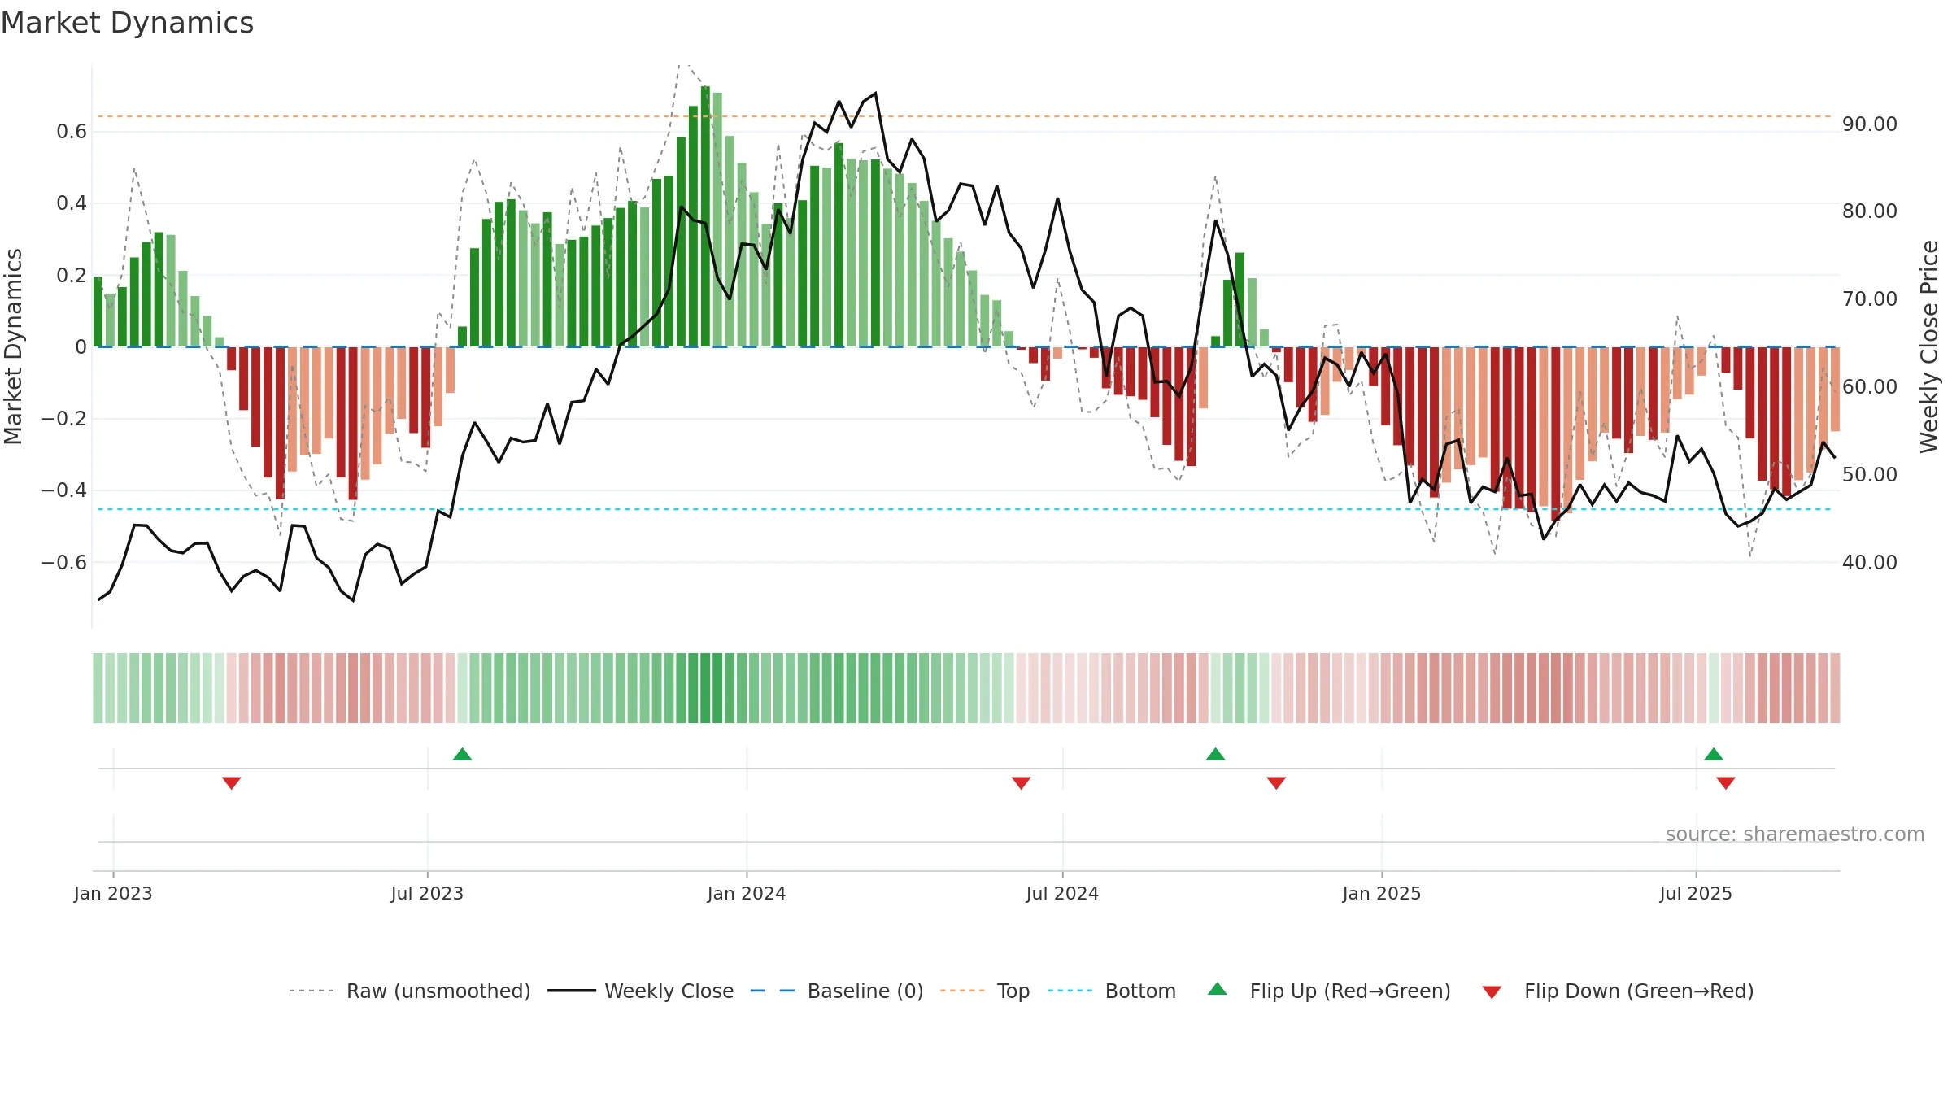The height and width of the screenshot is (1098, 1952).
Task: Toggle the Flip Up (Red→Green) legend entry
Action: pos(1329,991)
